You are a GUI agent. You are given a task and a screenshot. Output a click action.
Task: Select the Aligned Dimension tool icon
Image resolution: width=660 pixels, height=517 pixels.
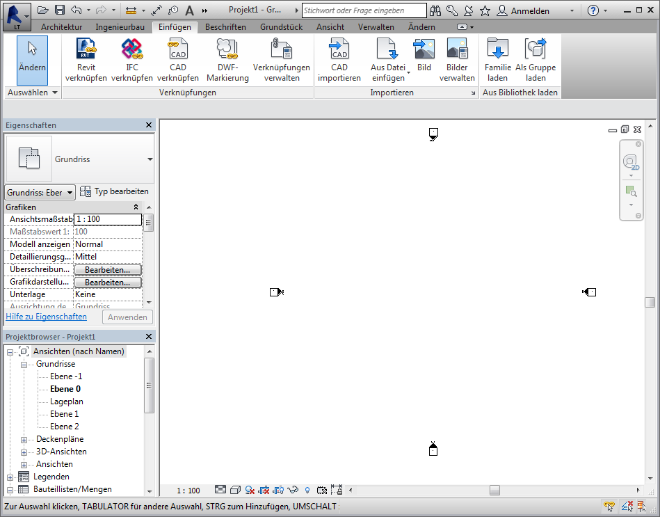coord(156,10)
